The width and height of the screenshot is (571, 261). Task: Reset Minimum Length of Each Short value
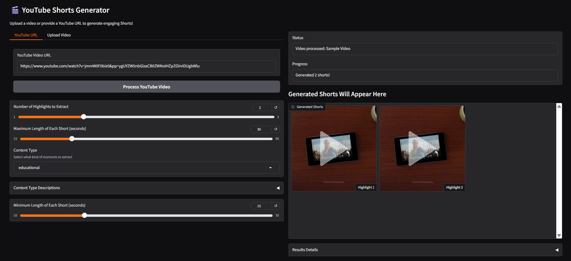pyautogui.click(x=276, y=206)
